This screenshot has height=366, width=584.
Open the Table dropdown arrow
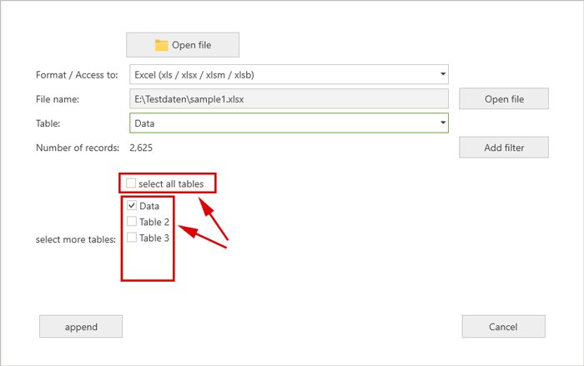coord(441,123)
